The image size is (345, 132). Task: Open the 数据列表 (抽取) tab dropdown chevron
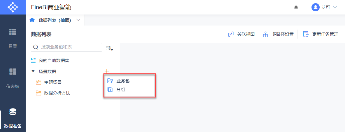point(78,20)
